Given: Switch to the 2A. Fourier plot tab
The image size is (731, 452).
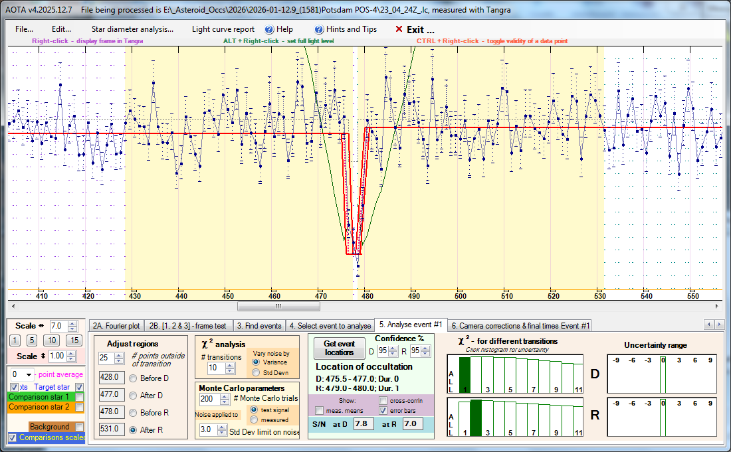Looking at the screenshot, I should pos(116,326).
